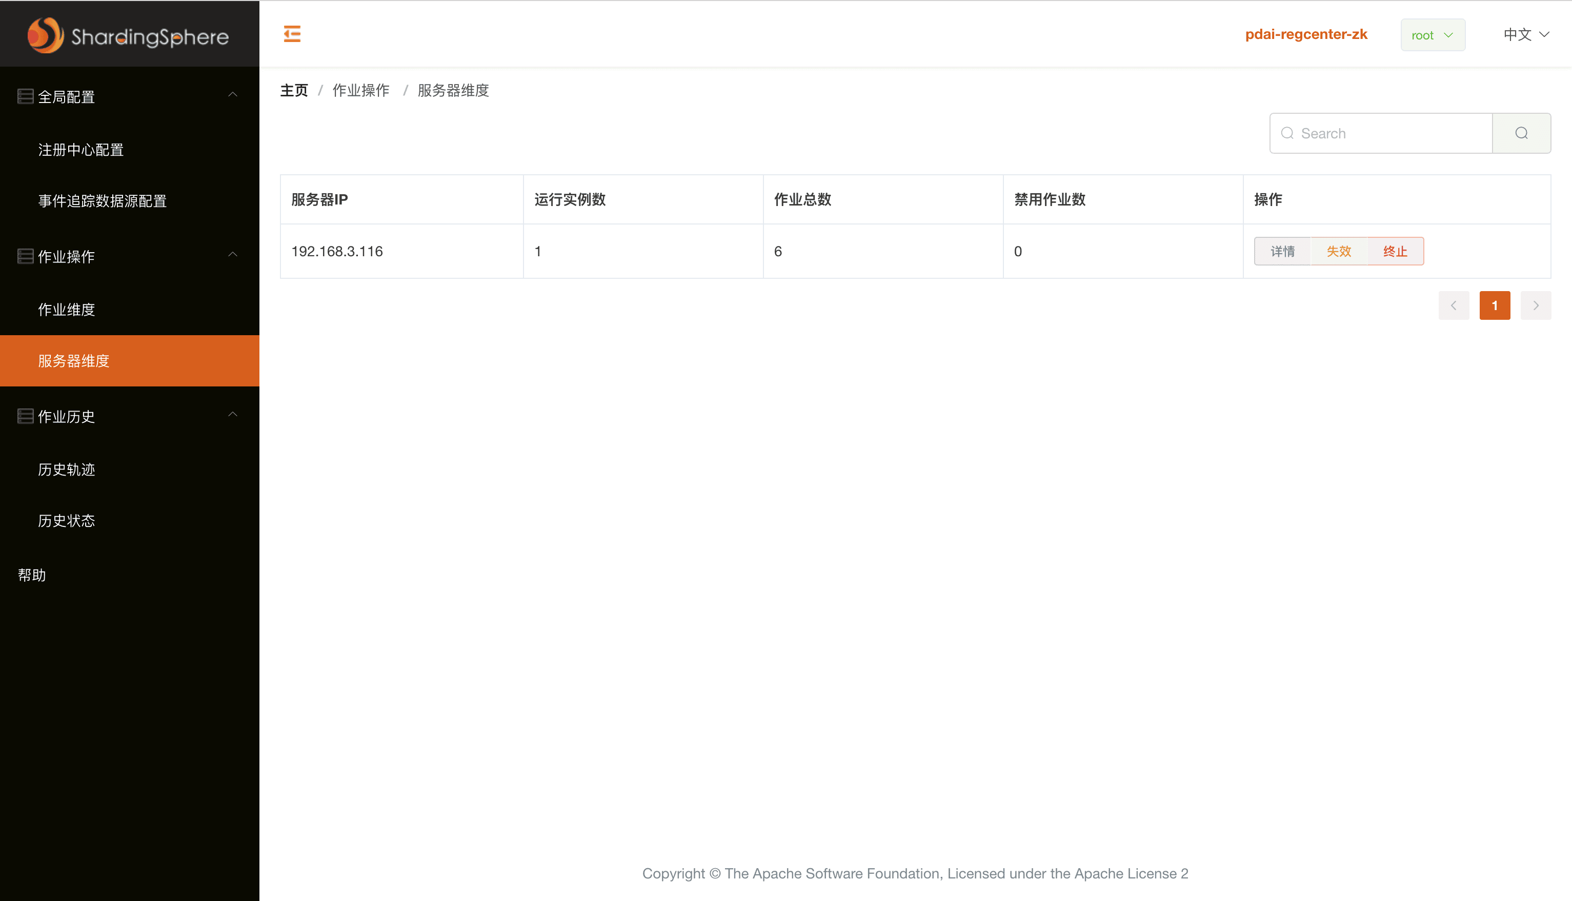1572x901 pixels.
Task: Click the sidebar collapse hamburger icon
Action: [292, 34]
